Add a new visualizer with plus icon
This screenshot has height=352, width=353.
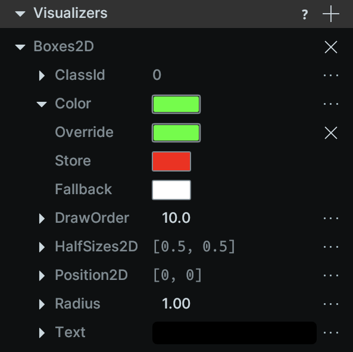[x=331, y=14]
